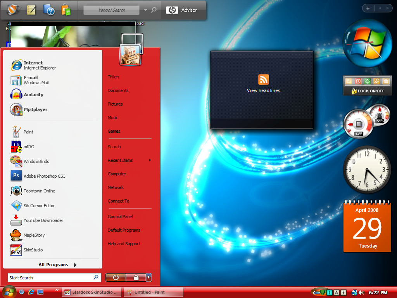Screen dimensions: 397x298
Task: Click the Start orb on the taskbar
Action: coord(9,292)
